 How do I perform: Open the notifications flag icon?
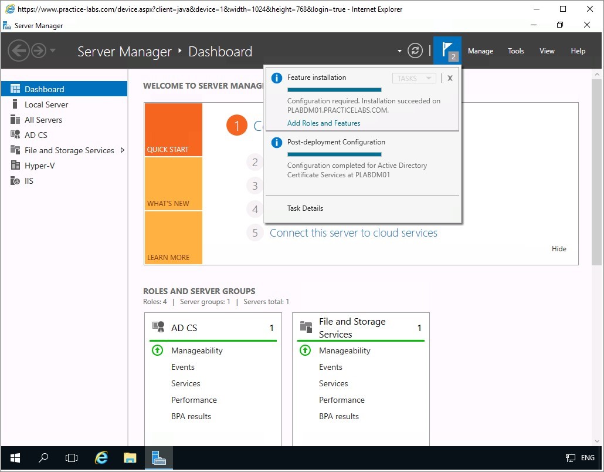coord(447,50)
